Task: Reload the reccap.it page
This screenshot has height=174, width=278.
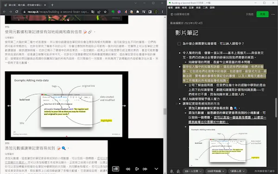Action: pyautogui.click(x=17, y=12)
